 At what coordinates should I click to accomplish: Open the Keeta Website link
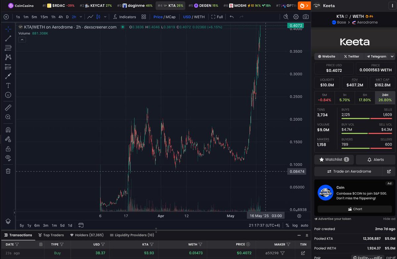327,56
